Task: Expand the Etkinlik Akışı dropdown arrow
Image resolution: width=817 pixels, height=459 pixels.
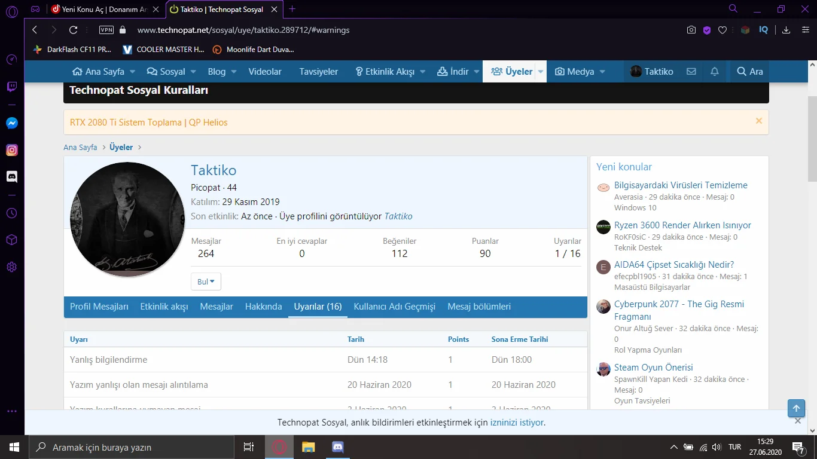Action: [423, 72]
